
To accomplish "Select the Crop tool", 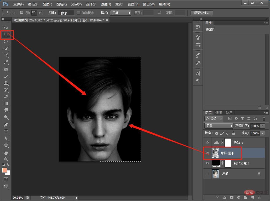I will coord(6,55).
